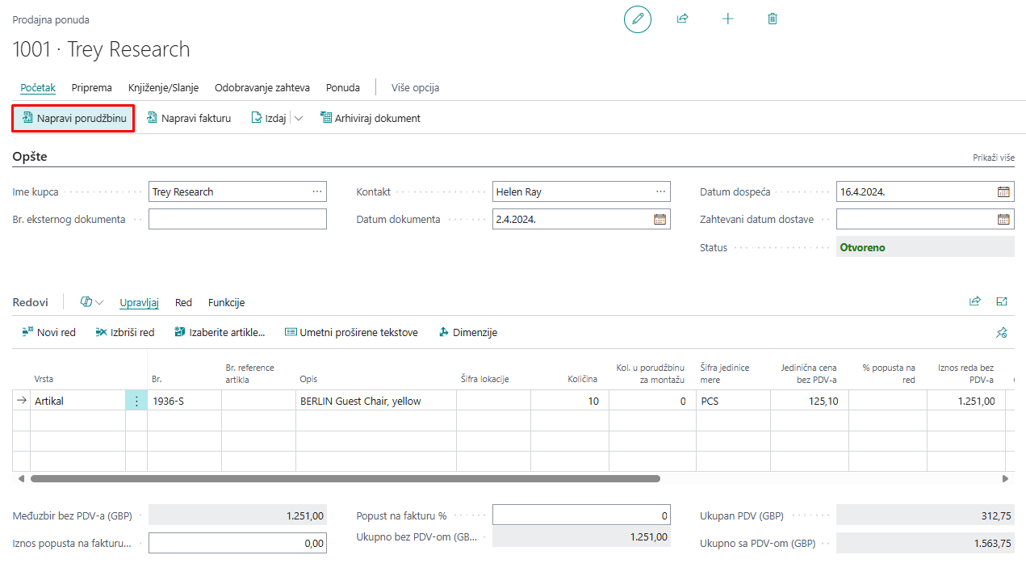Click the horizontal scrollbar under lines grid
The width and height of the screenshot is (1026, 572).
click(x=345, y=478)
